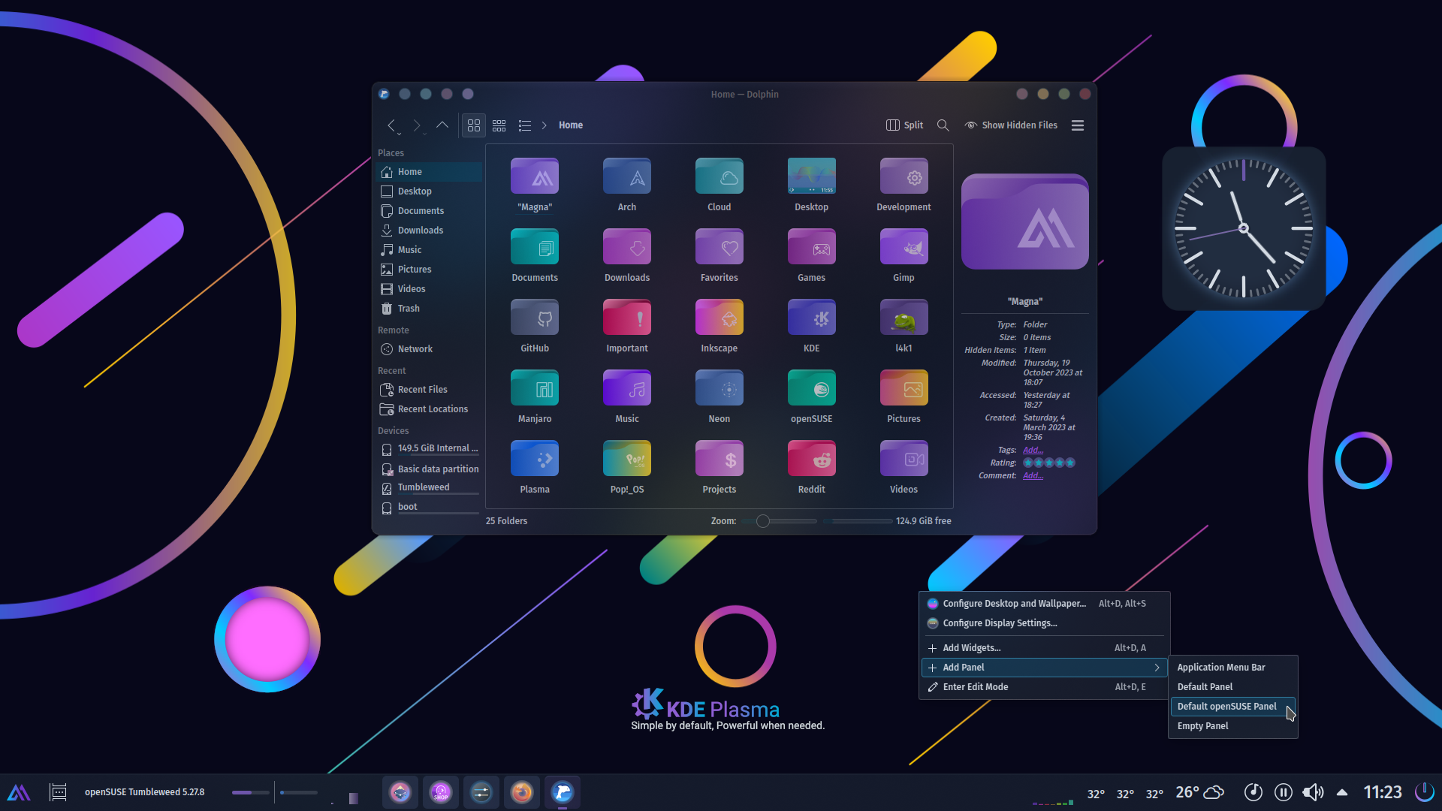This screenshot has height=811, width=1442.
Task: Select the Inkscape folder icon
Action: click(719, 318)
